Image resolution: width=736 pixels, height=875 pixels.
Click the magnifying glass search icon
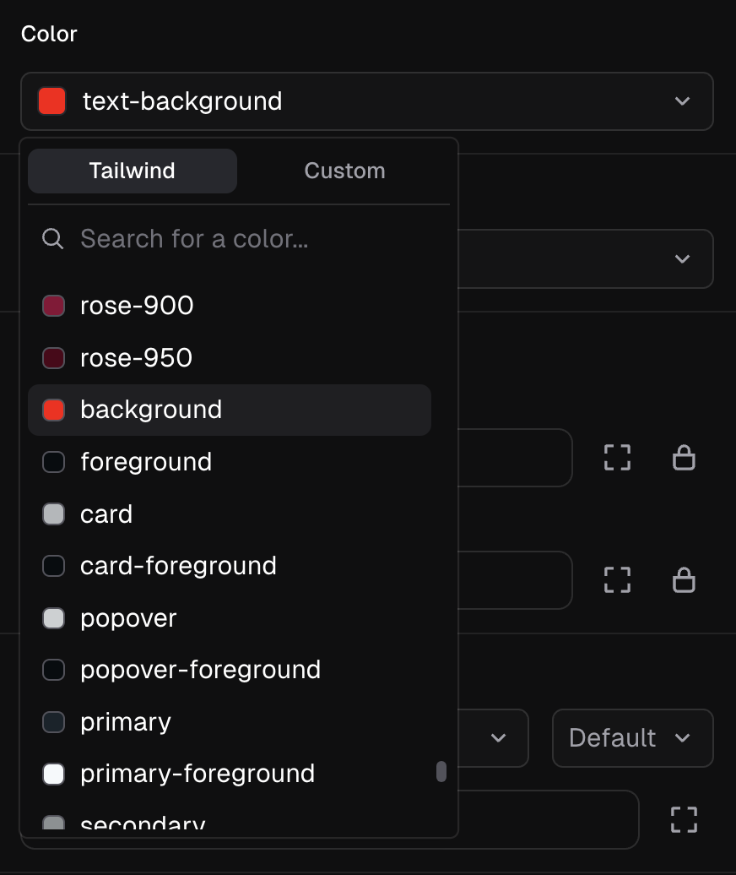pyautogui.click(x=53, y=239)
